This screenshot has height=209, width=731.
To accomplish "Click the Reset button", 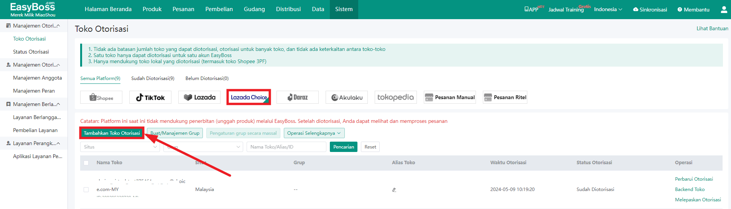I will [x=370, y=147].
